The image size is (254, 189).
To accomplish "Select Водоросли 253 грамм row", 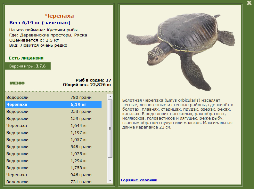I will click(53, 111).
